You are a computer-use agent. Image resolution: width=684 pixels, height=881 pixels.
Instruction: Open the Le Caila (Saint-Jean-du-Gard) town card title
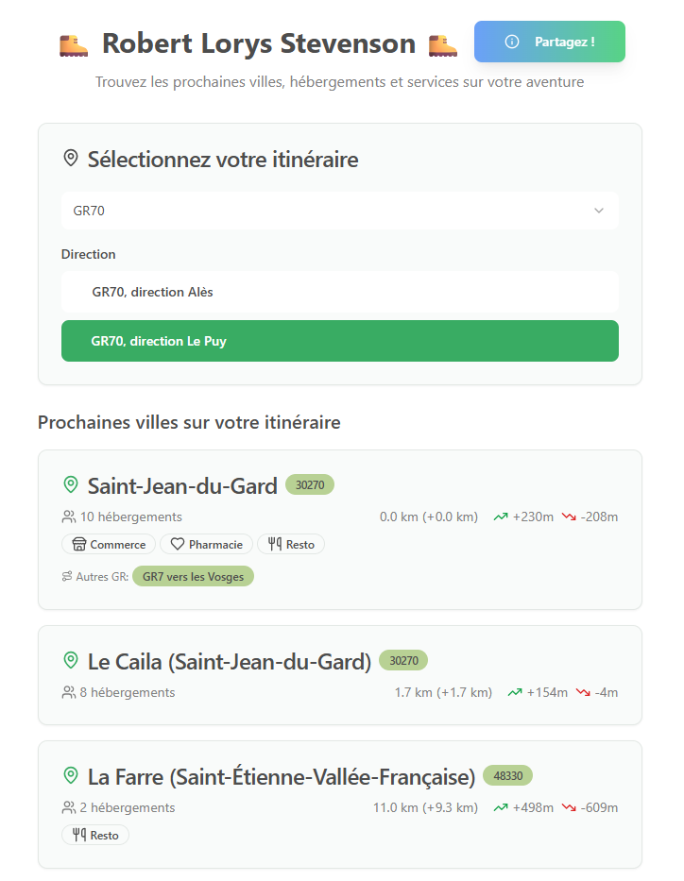pos(230,662)
